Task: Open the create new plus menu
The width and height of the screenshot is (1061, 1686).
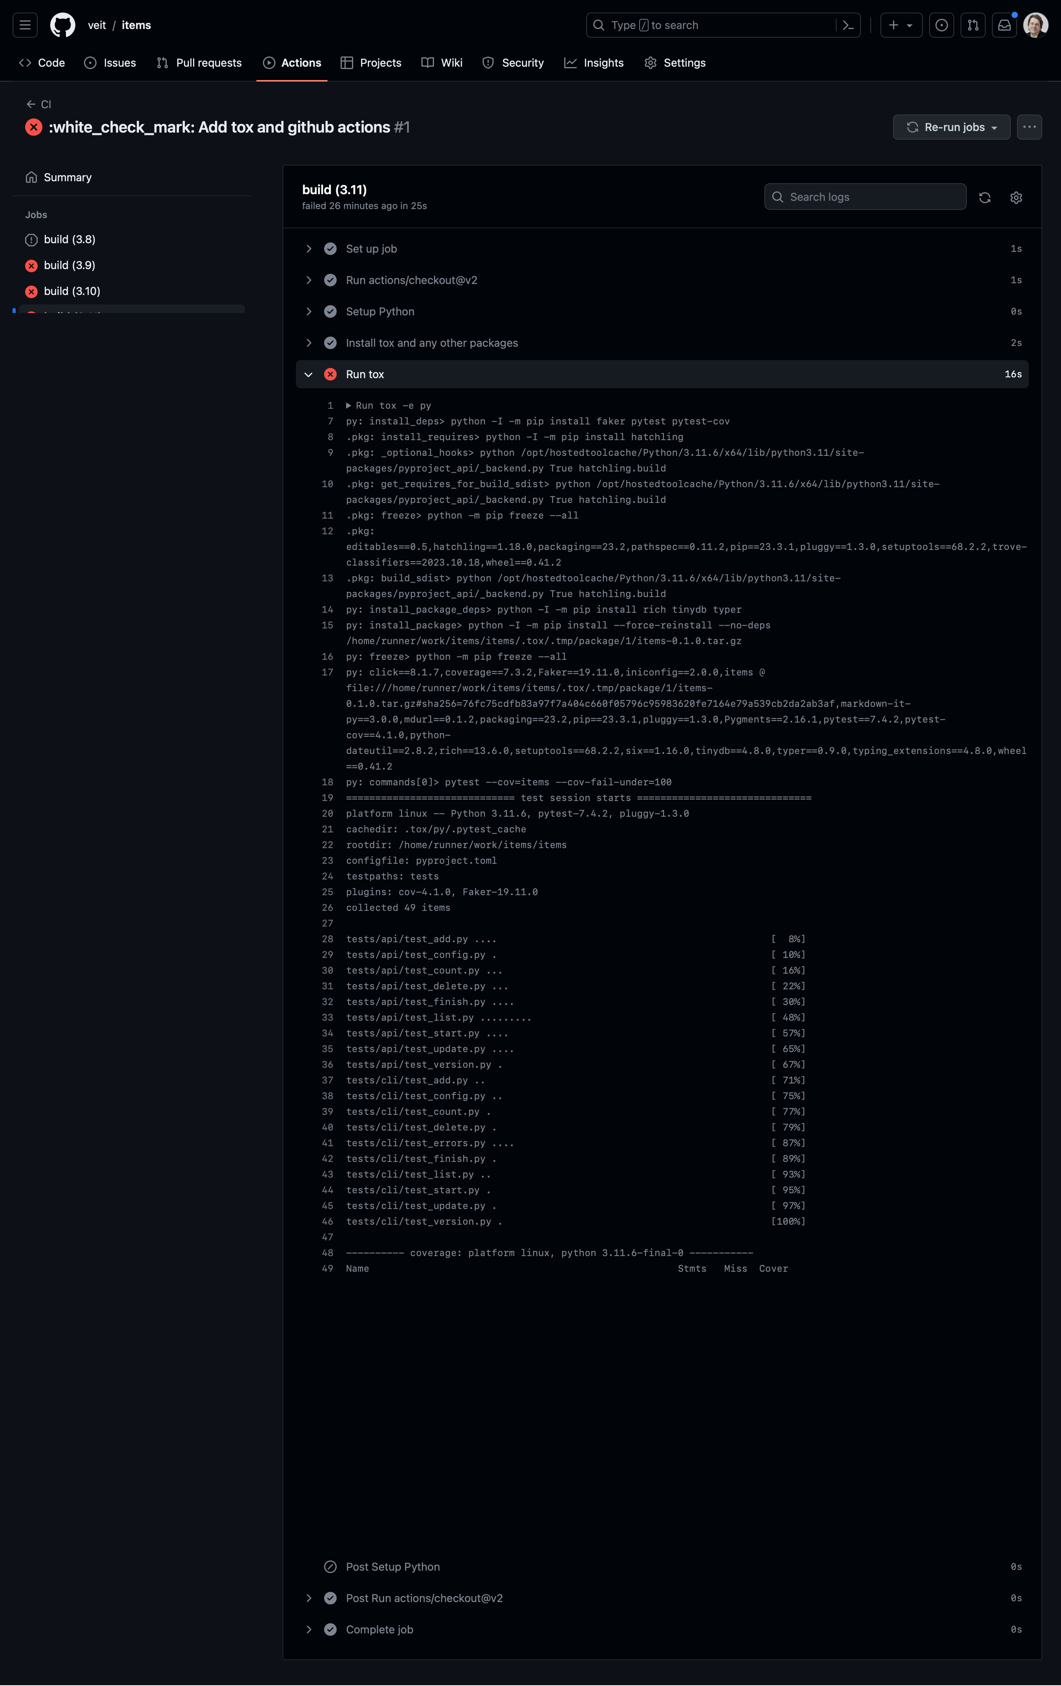Action: click(x=901, y=25)
